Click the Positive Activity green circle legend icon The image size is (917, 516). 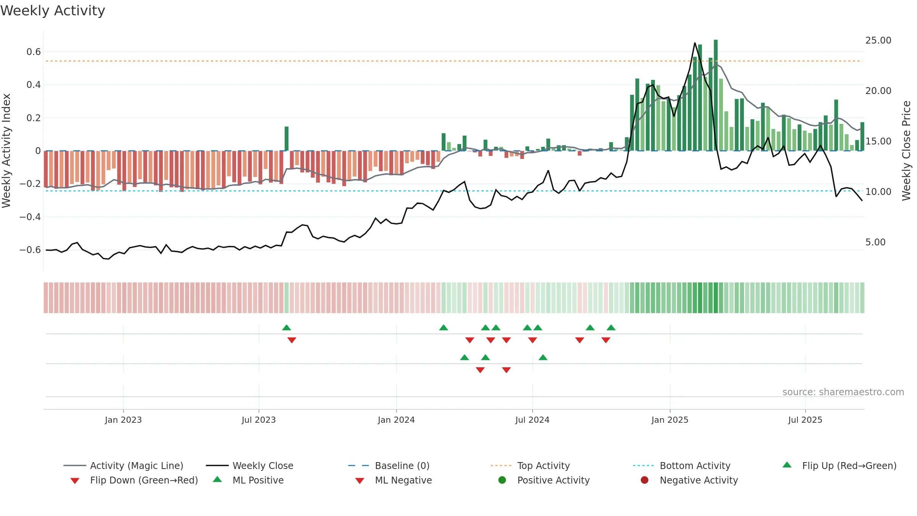tap(502, 480)
